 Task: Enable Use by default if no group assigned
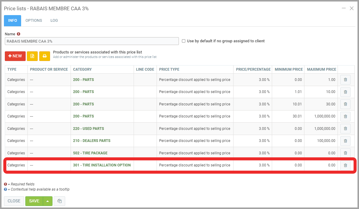coord(183,41)
